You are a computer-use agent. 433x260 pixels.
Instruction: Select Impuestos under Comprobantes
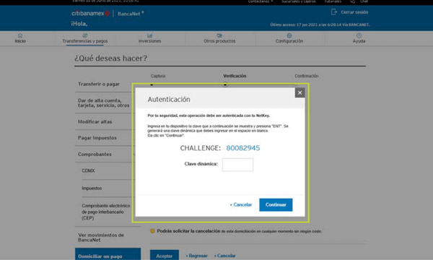92,188
